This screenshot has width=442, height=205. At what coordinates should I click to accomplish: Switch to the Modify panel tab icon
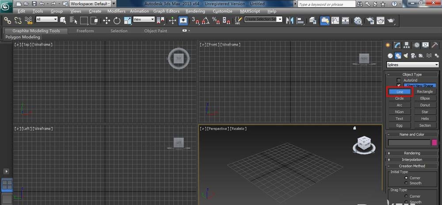(397, 45)
